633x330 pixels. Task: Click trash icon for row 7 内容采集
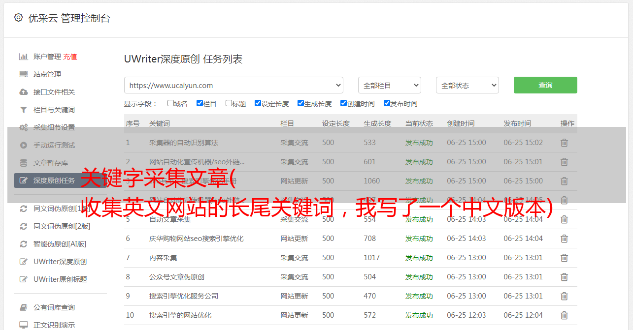564,258
